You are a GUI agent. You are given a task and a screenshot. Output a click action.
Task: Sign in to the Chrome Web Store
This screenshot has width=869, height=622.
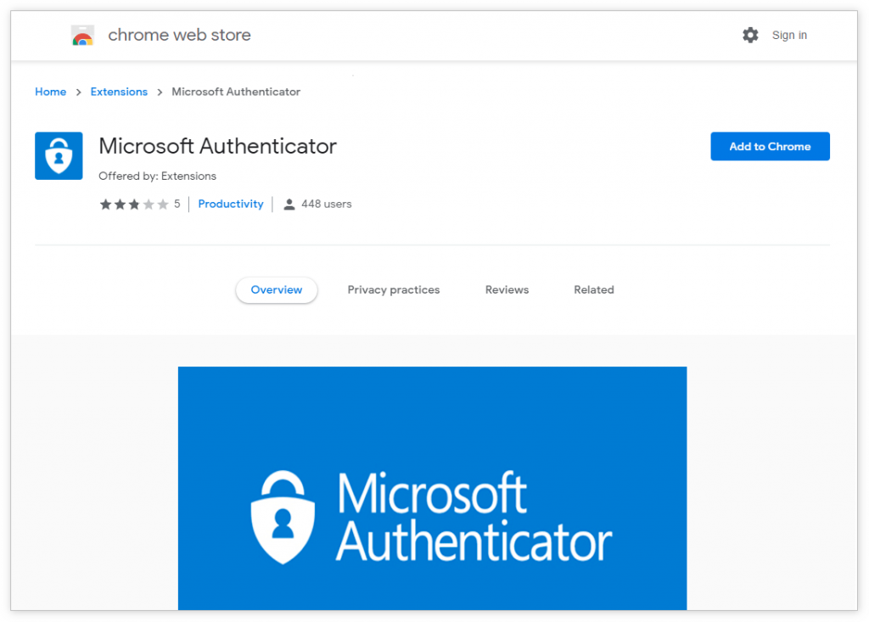(x=789, y=35)
